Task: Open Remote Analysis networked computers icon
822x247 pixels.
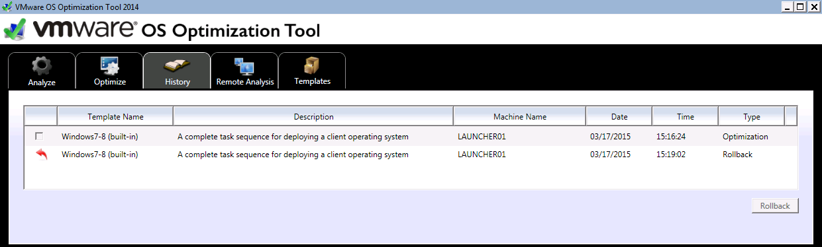Action: [x=244, y=66]
